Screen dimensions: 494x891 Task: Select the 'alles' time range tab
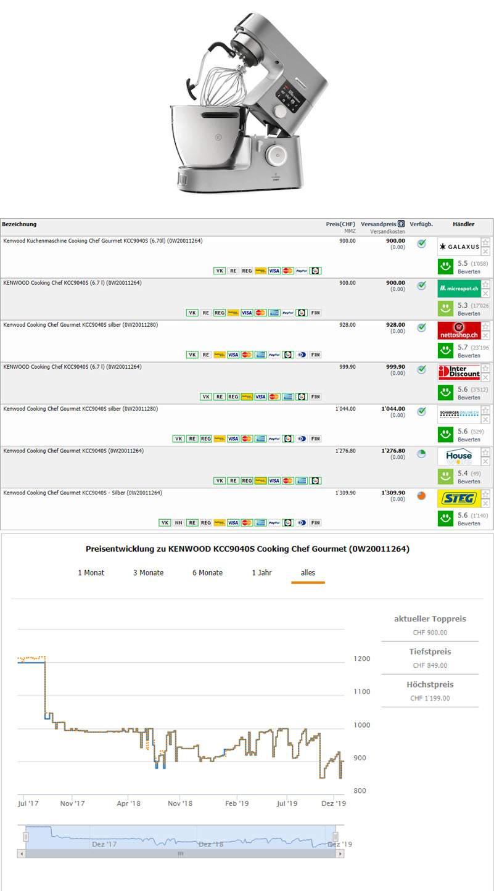point(308,573)
